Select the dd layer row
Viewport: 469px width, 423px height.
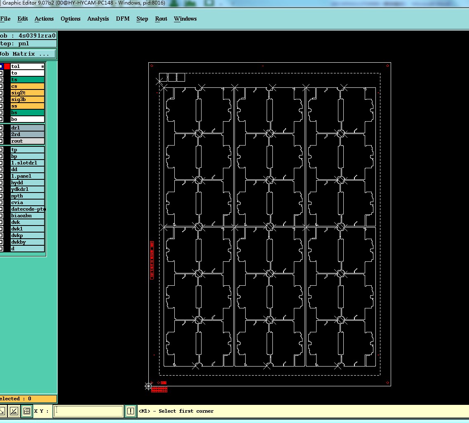pyautogui.click(x=28, y=169)
